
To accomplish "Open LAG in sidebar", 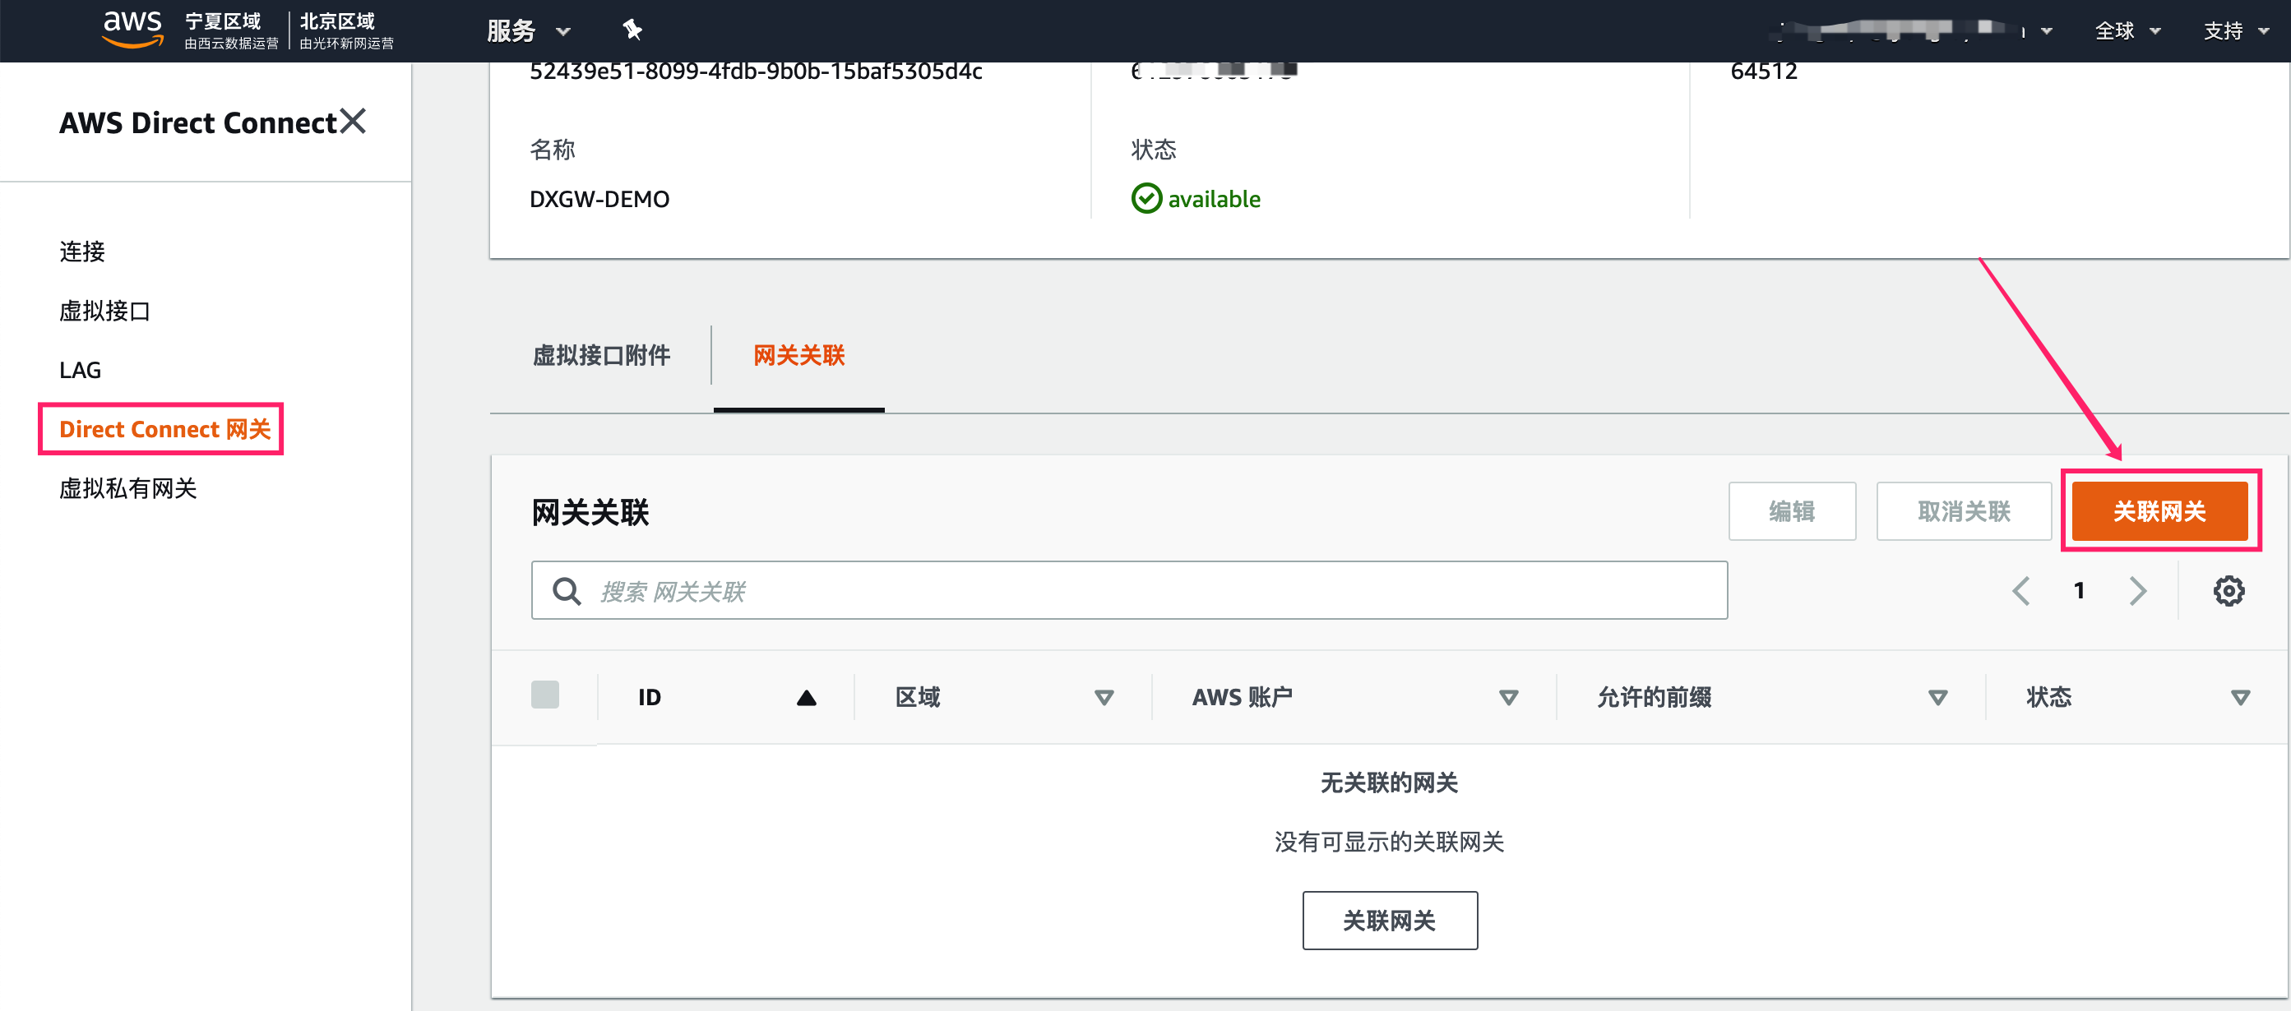I will point(80,370).
